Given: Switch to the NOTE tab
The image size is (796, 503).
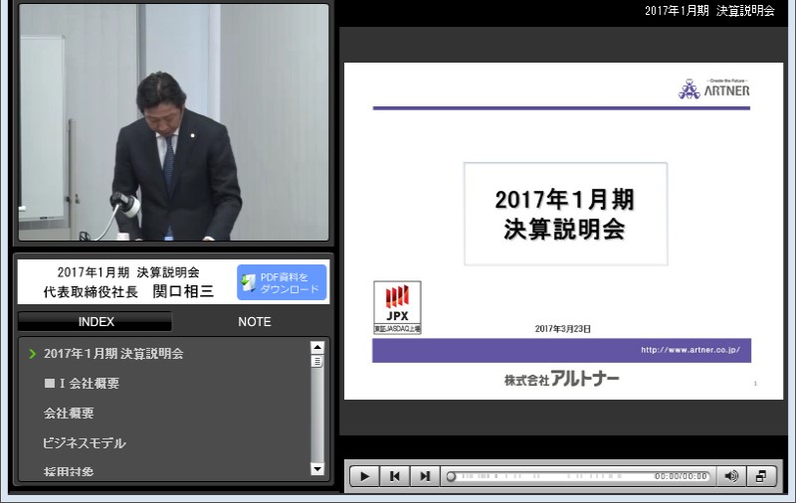Looking at the screenshot, I should click(255, 321).
